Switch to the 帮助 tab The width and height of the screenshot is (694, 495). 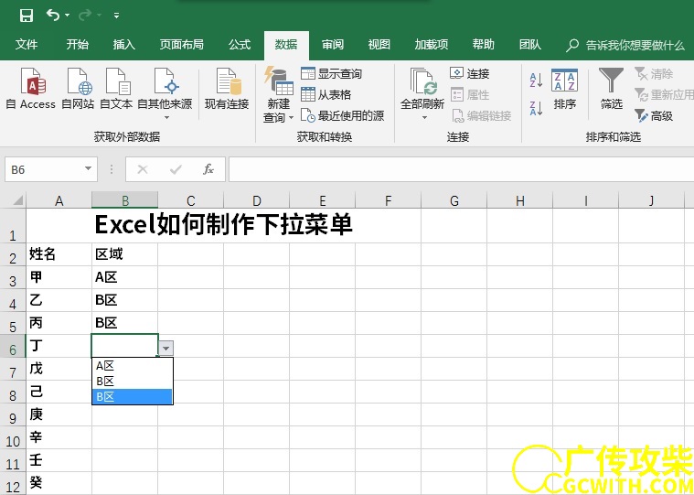point(483,44)
